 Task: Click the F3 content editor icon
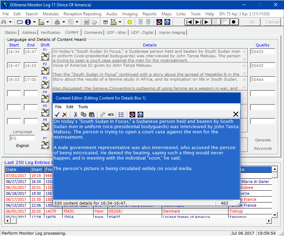pos(45,84)
